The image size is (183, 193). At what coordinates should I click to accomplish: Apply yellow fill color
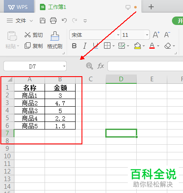(x=138, y=46)
